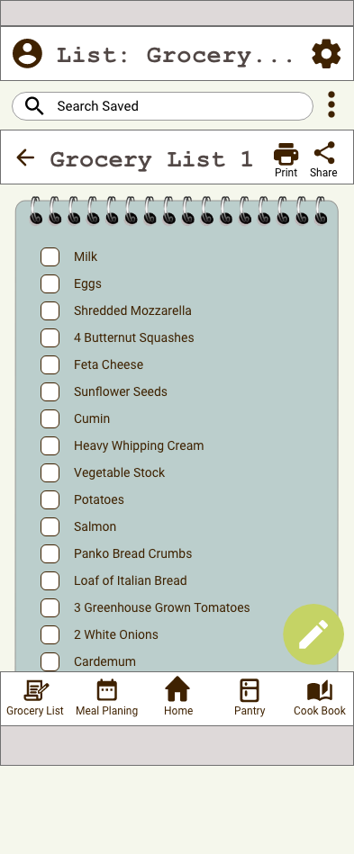The image size is (354, 854).
Task: Go back with the left arrow
Action: tap(25, 157)
